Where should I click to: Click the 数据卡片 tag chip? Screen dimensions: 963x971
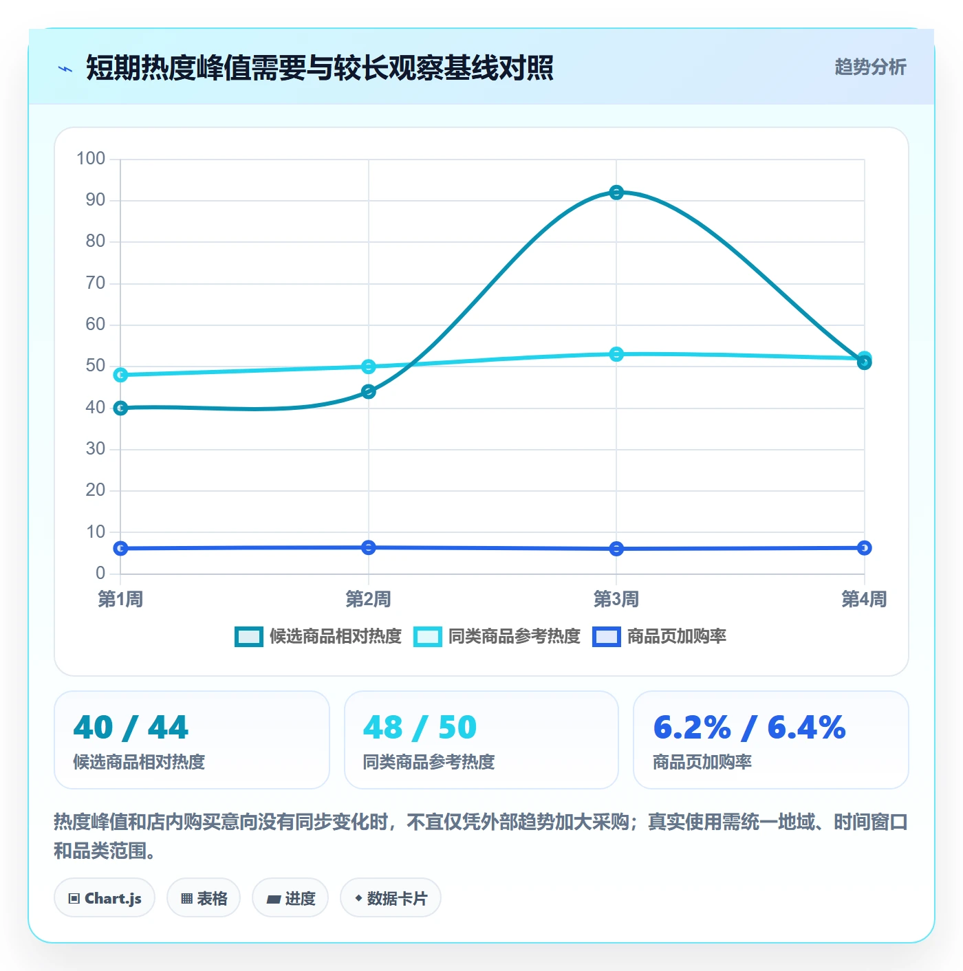(x=391, y=898)
